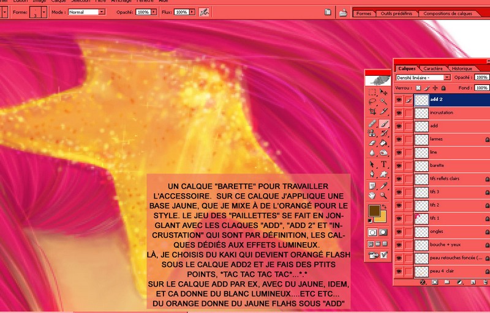Viewport: 490px width, 313px height.
Task: Select the Custom Shape tool
Action: pos(384,174)
